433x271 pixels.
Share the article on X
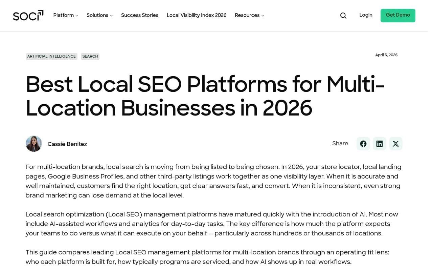[396, 144]
